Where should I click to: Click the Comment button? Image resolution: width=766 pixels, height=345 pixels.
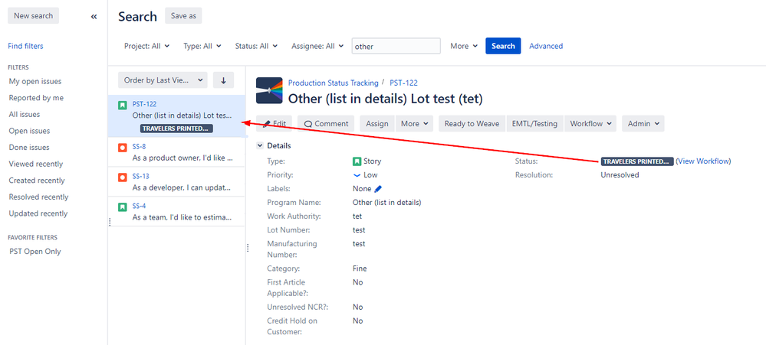326,124
